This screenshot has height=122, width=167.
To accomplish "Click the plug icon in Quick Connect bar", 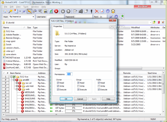I will tap(111, 17).
